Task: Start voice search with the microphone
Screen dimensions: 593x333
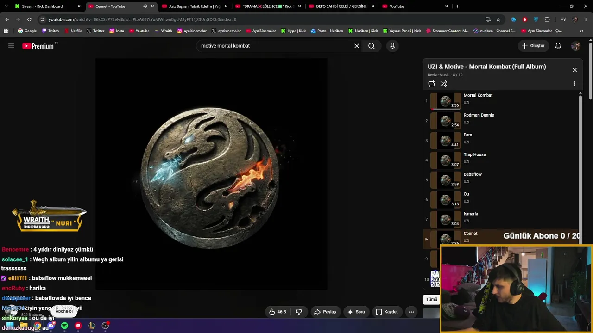Action: coord(392,46)
